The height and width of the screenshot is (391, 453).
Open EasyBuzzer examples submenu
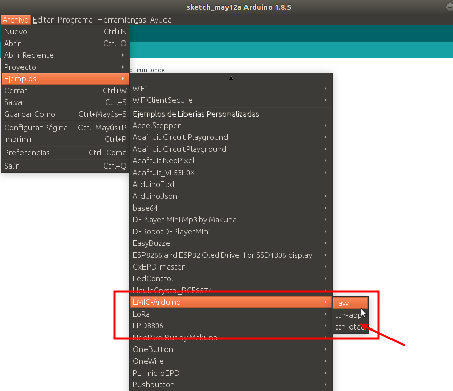tap(231, 243)
